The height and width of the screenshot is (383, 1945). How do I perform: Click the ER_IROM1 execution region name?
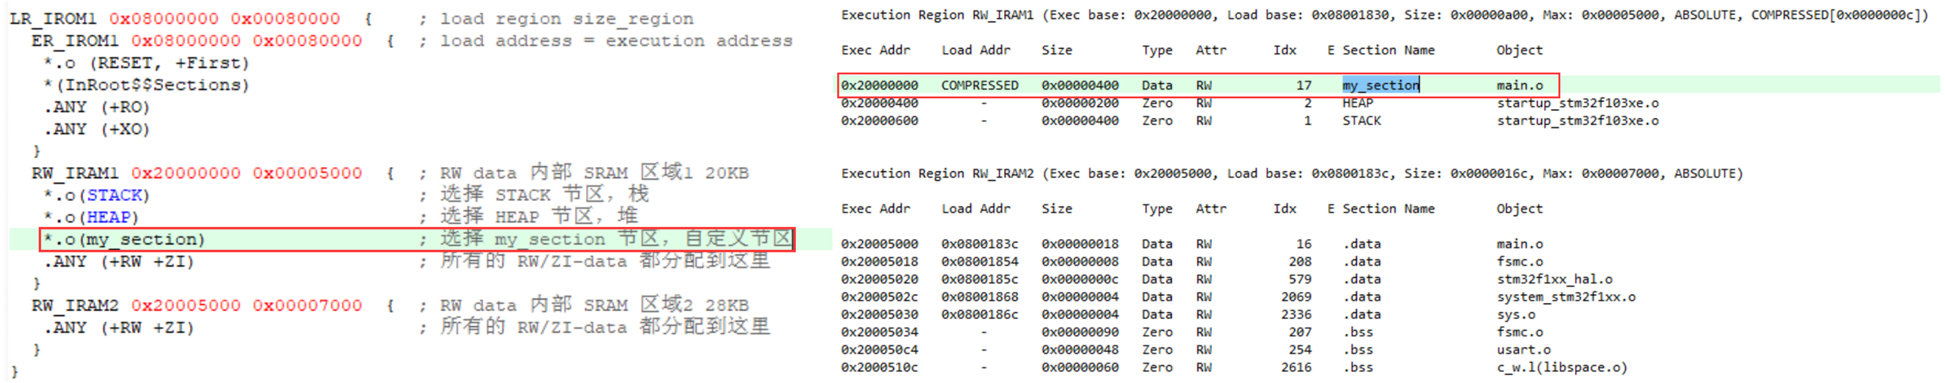pos(75,40)
